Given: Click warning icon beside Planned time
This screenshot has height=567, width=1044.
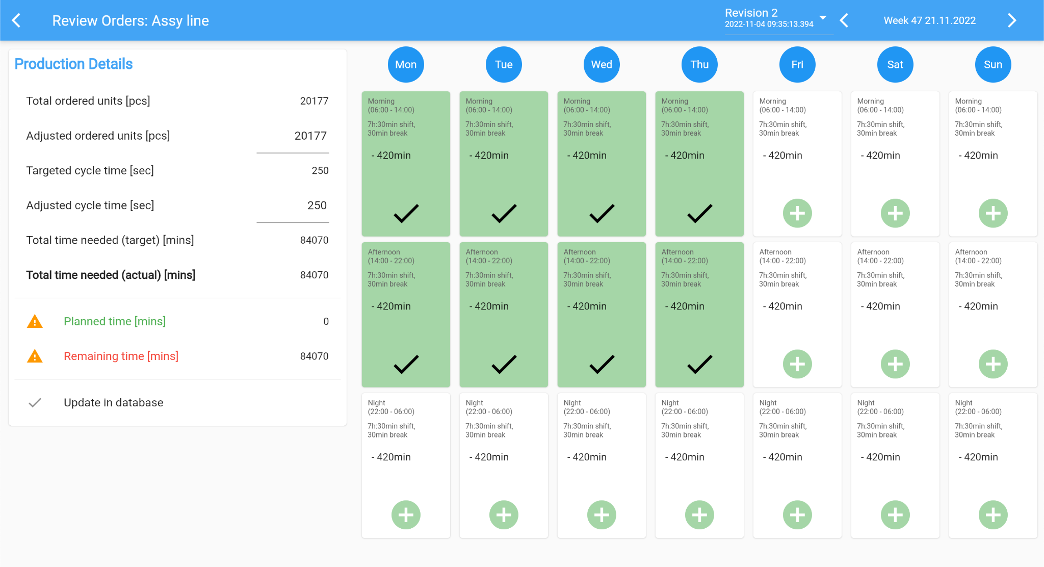Looking at the screenshot, I should point(35,322).
